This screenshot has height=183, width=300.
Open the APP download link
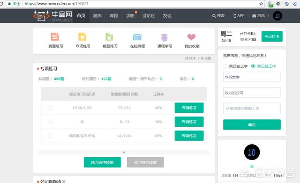click(239, 15)
